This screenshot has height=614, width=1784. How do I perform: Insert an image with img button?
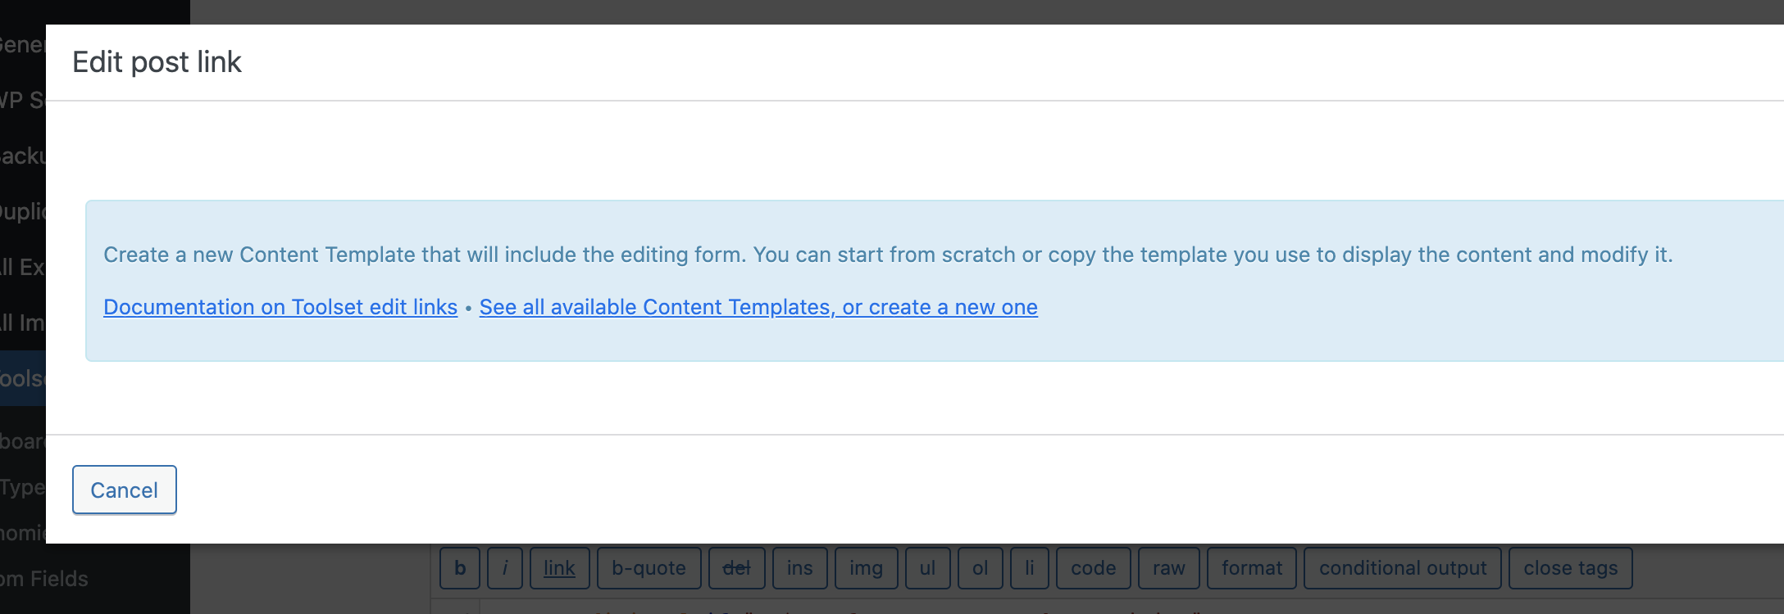866,568
